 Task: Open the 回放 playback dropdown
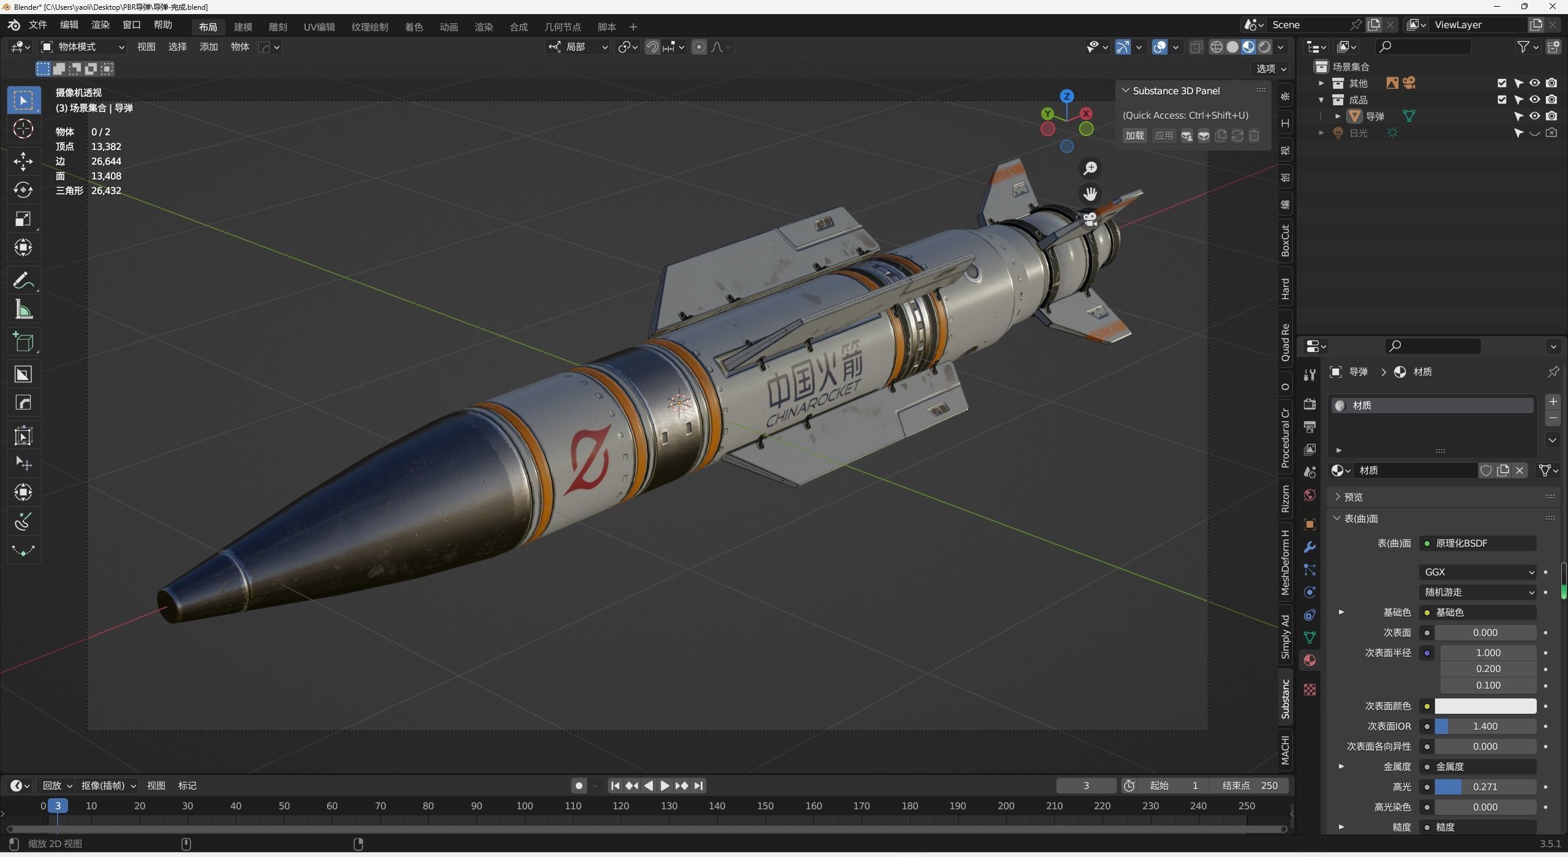pos(58,785)
